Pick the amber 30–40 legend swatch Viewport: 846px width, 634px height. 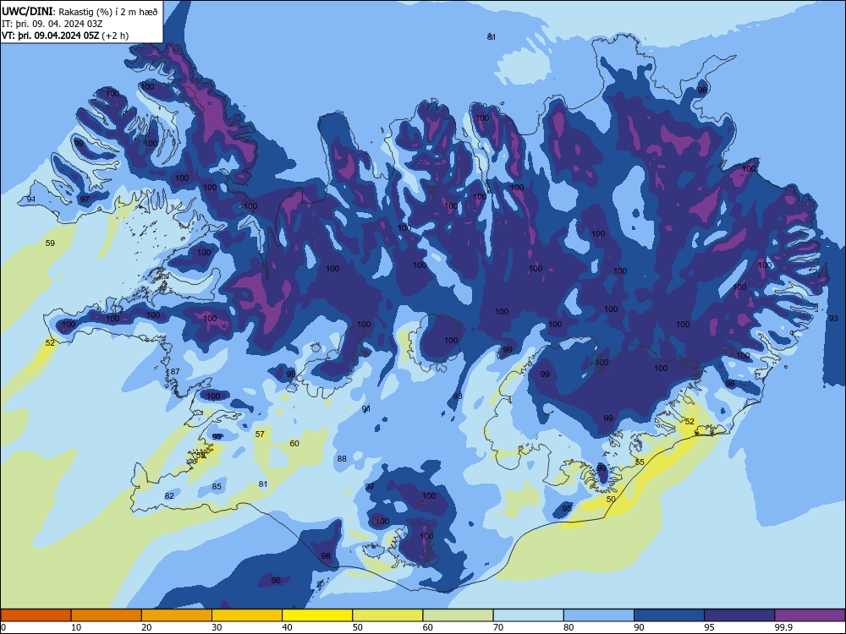[x=247, y=615]
